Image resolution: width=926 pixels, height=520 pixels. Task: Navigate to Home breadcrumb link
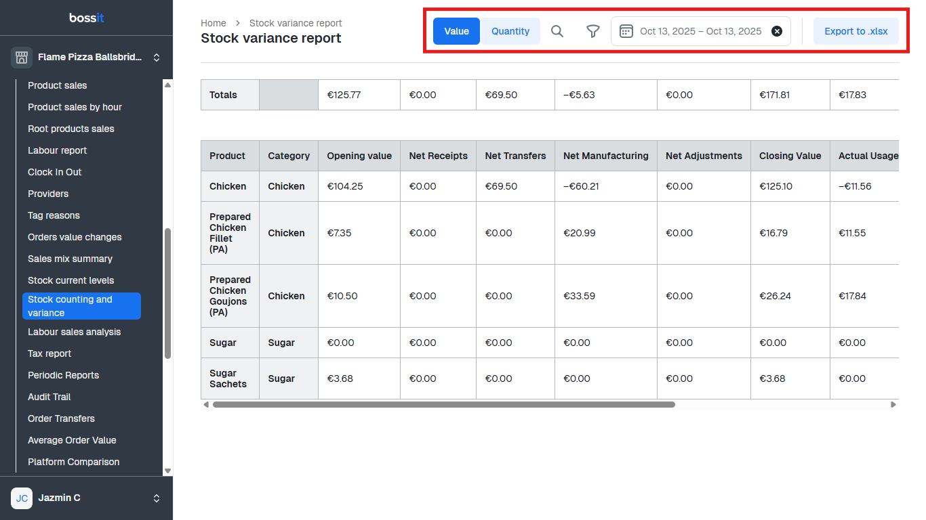(214, 23)
